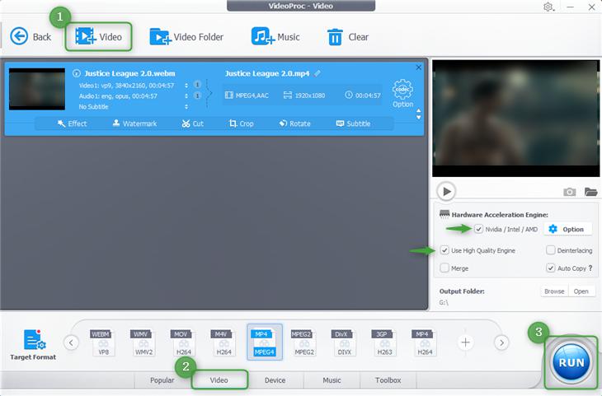Screen dimensions: 602x396
Task: Open the output folder
Action: click(581, 291)
